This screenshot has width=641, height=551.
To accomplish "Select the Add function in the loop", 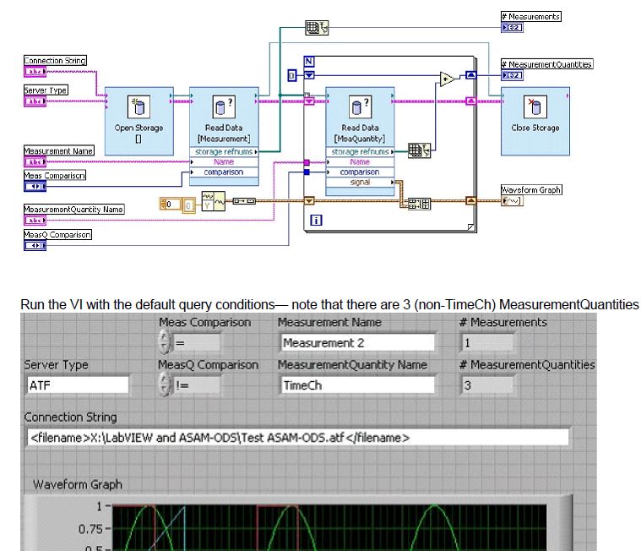I will point(447,79).
